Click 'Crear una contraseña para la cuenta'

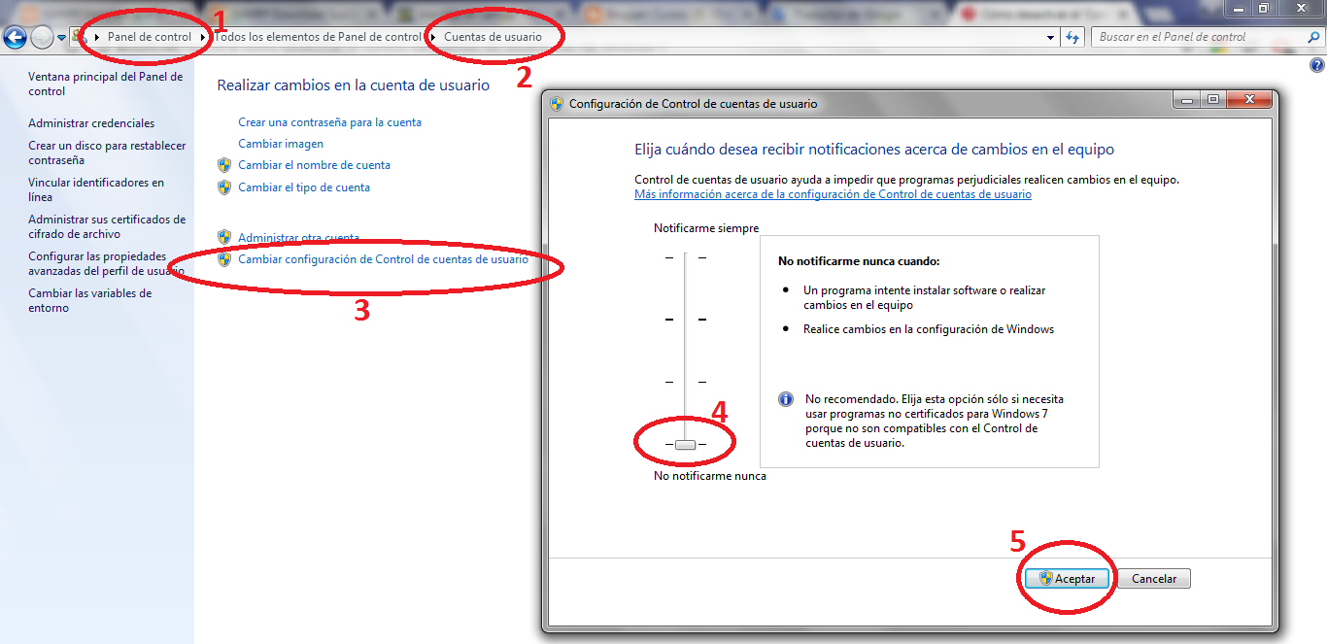click(330, 122)
